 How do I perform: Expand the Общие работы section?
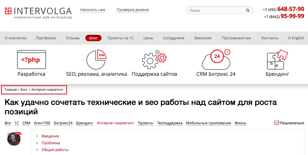[x=55, y=149]
